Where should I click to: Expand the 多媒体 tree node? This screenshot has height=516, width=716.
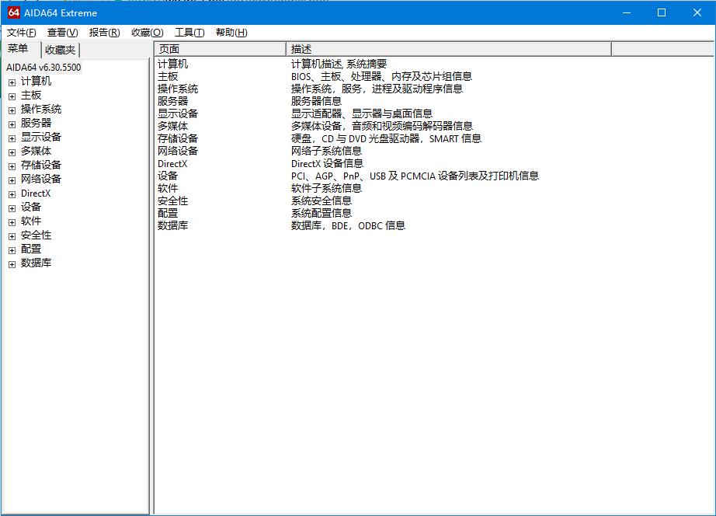(12, 152)
